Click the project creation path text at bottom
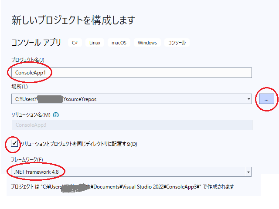The width and height of the screenshot is (279, 209). click(x=122, y=187)
